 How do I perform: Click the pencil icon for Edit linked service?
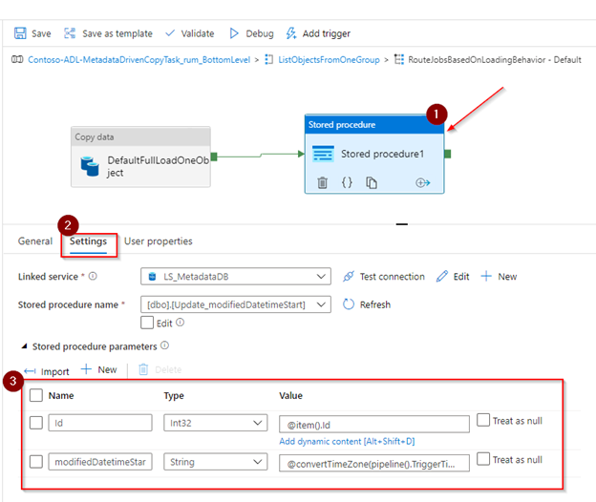point(442,277)
